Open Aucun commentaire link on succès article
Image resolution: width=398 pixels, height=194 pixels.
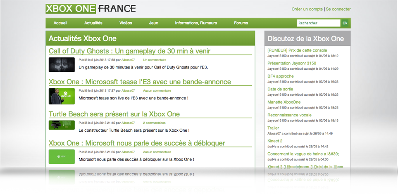pyautogui.click(x=157, y=152)
